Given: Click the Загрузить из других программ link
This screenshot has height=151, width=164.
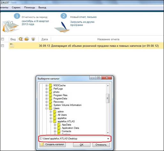Looking at the screenshot, I should click(x=82, y=23).
